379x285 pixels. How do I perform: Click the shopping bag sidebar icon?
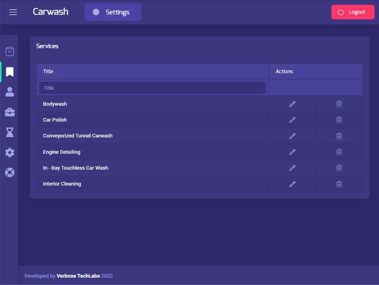click(9, 51)
